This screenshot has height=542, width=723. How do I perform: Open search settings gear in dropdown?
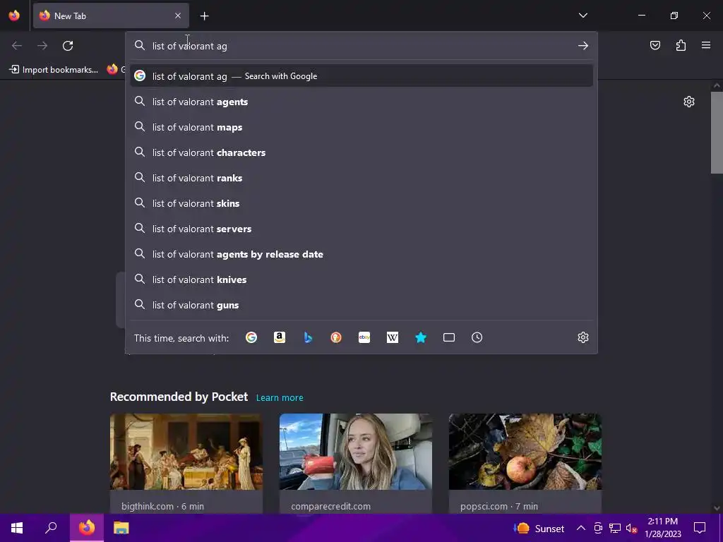(x=582, y=337)
